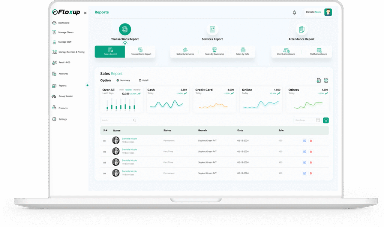Screen dimensions: 384x227
Task: Open the Sales By Bootcamp tab
Action: [214, 52]
